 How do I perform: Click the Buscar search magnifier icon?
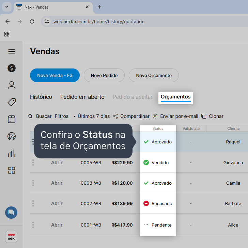pyautogui.click(x=30, y=116)
